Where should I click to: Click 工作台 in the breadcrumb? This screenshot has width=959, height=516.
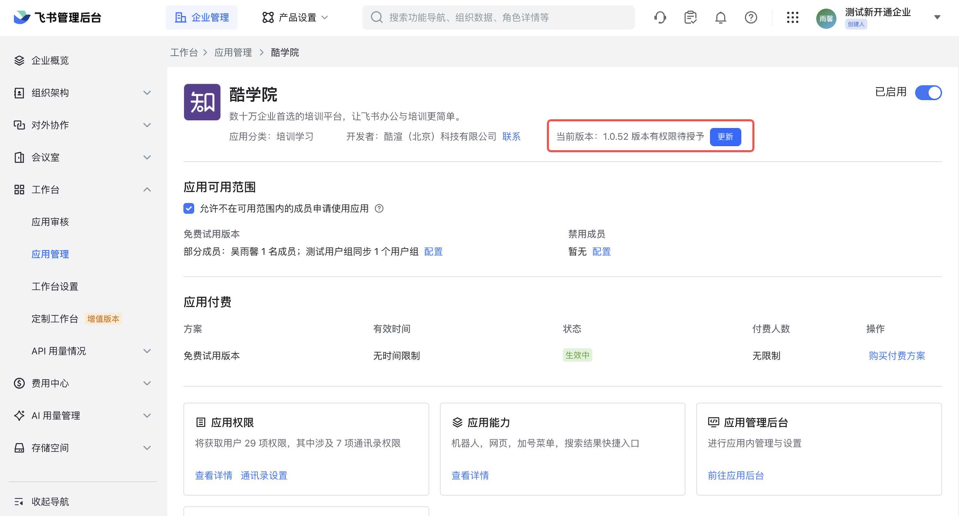click(x=184, y=53)
